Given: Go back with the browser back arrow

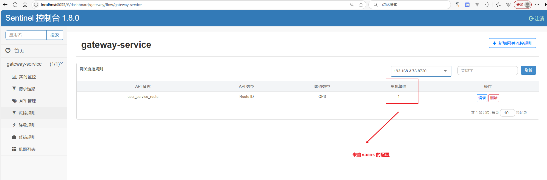Looking at the screenshot, I should [5, 5].
